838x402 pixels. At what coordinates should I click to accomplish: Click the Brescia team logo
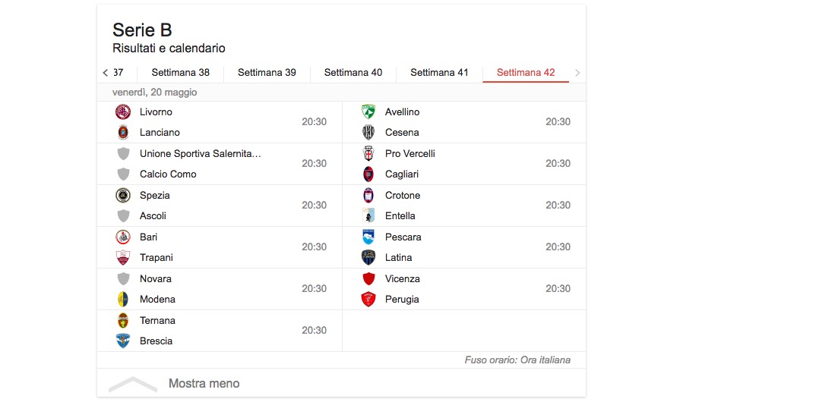(x=123, y=341)
